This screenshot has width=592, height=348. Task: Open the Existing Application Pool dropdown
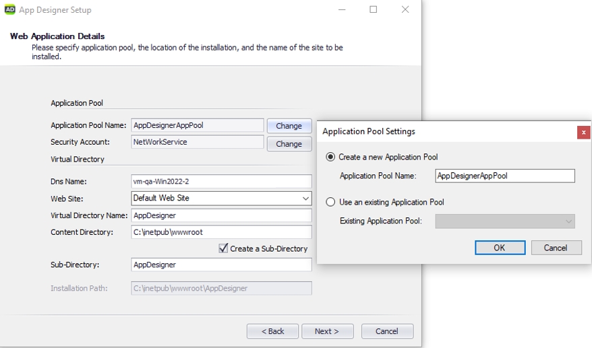pyautogui.click(x=505, y=221)
